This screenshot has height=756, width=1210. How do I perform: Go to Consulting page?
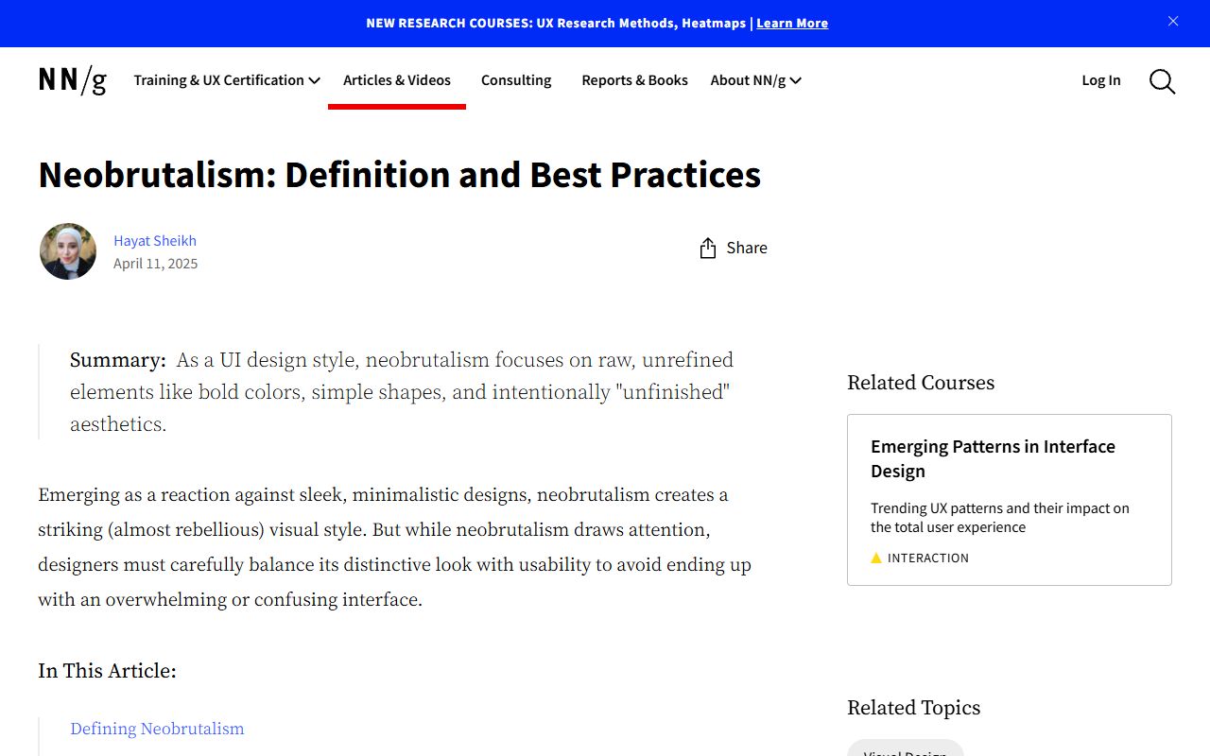point(516,80)
